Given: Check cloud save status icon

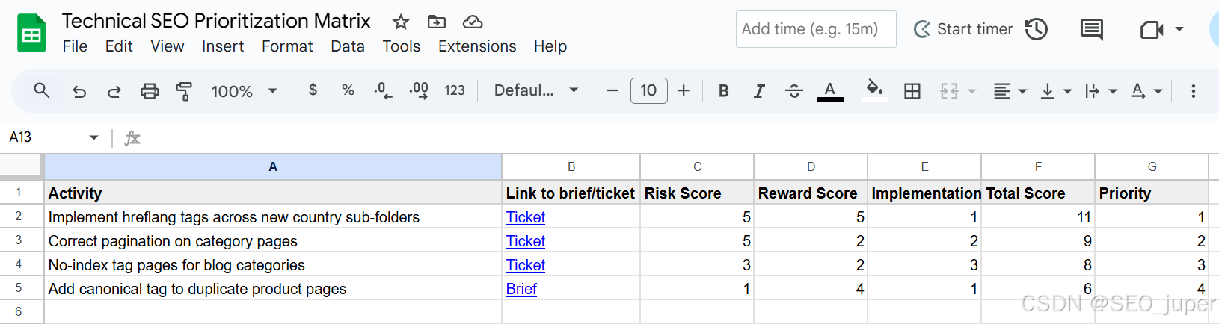Looking at the screenshot, I should (x=473, y=22).
